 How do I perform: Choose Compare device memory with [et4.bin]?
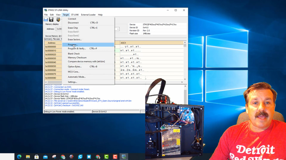(x=88, y=61)
